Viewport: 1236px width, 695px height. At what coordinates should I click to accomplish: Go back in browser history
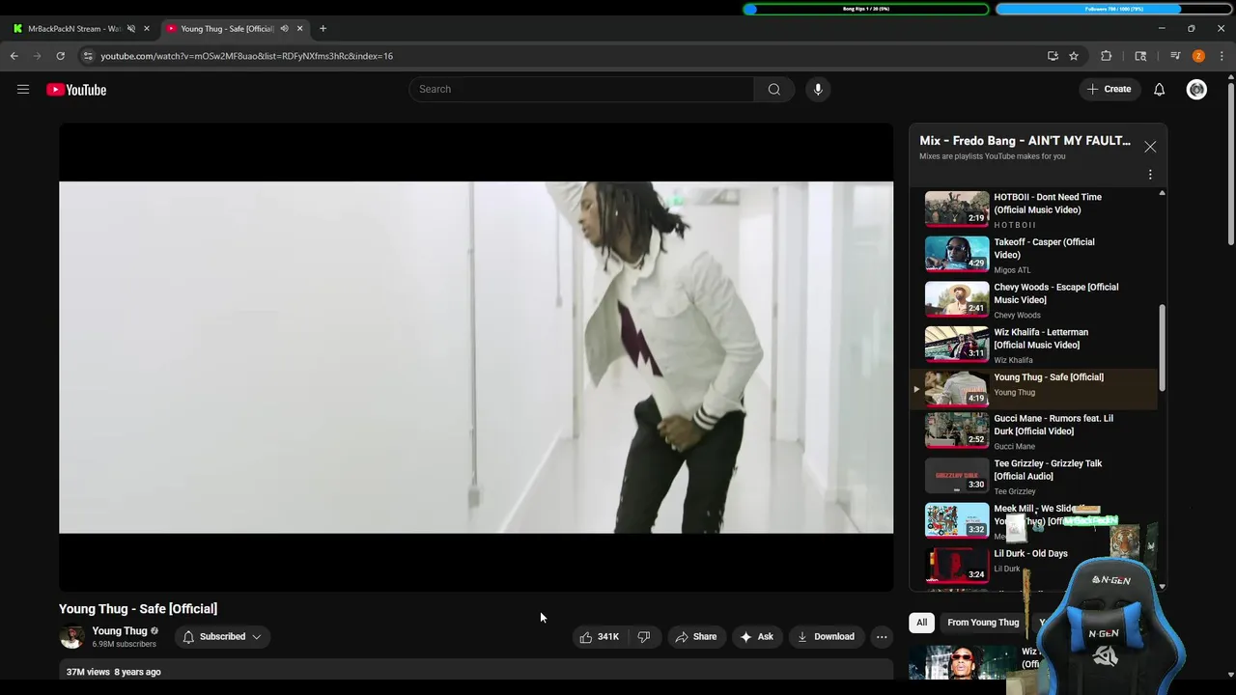[14, 56]
